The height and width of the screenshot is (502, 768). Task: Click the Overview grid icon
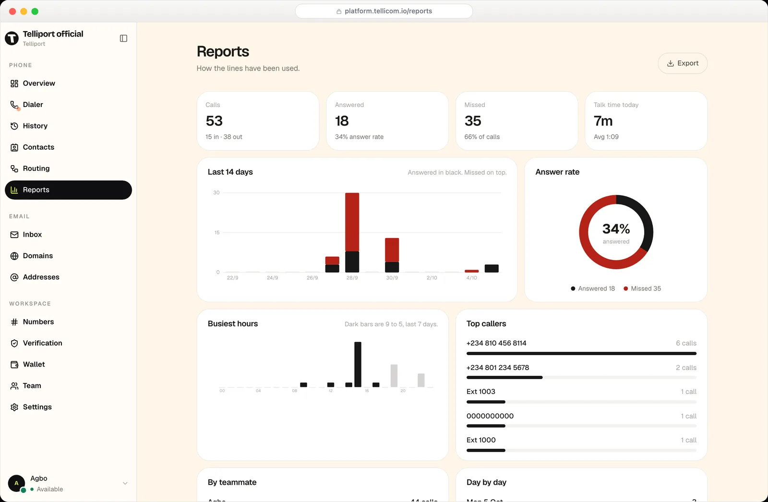(x=14, y=84)
